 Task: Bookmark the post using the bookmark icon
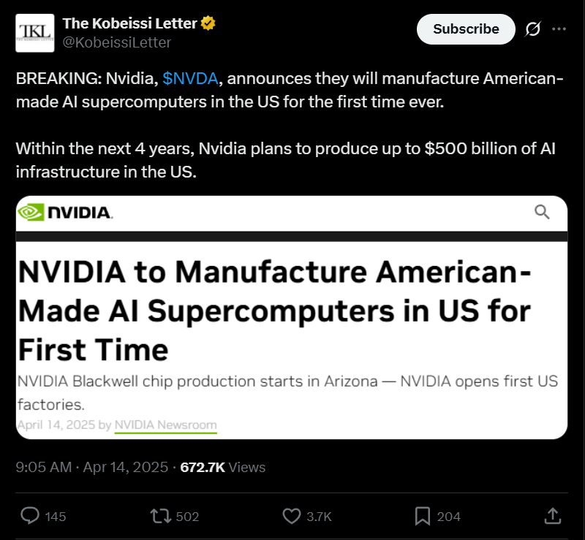[x=423, y=517]
